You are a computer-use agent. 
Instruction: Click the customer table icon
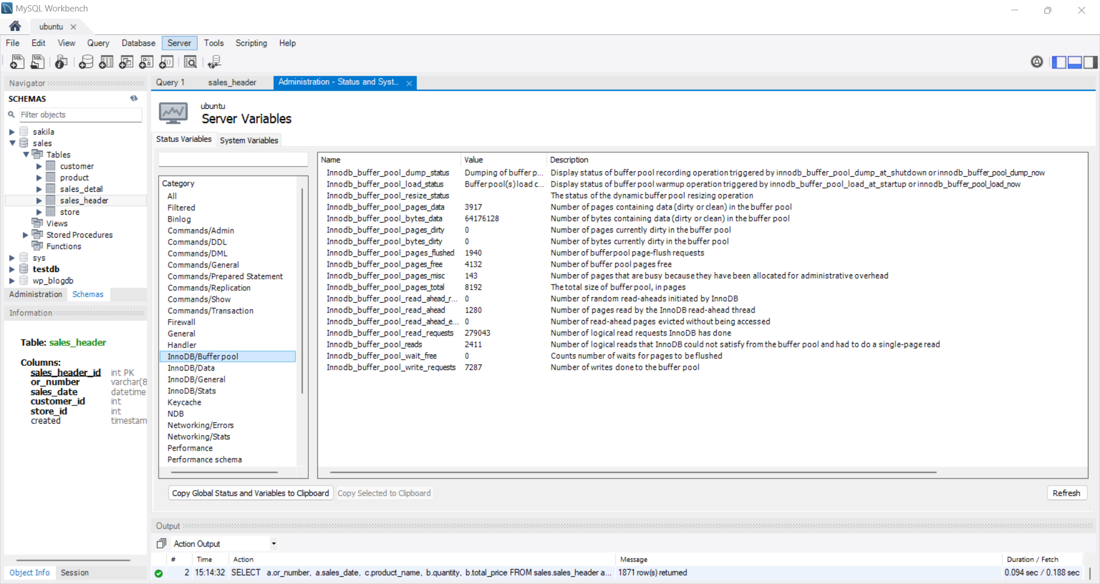pos(50,166)
